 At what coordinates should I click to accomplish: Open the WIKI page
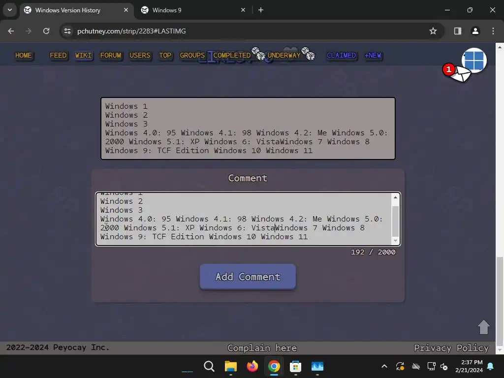[83, 55]
